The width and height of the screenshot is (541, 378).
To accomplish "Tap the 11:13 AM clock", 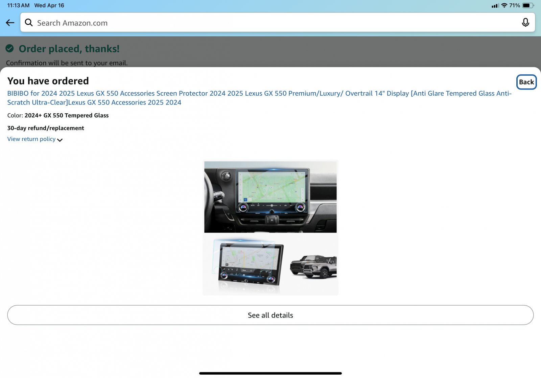I will click(x=18, y=5).
